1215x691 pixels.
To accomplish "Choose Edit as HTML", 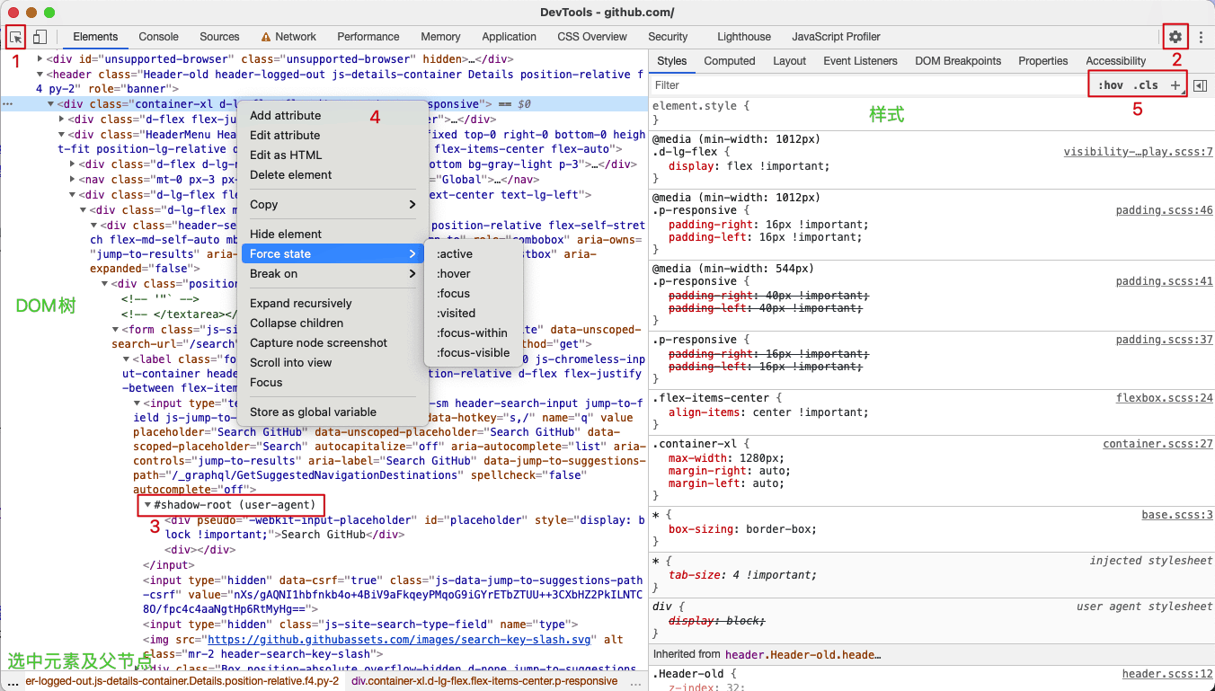I will (333, 155).
